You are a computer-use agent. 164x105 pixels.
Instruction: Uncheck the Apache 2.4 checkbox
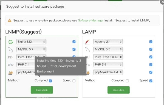click(151, 42)
